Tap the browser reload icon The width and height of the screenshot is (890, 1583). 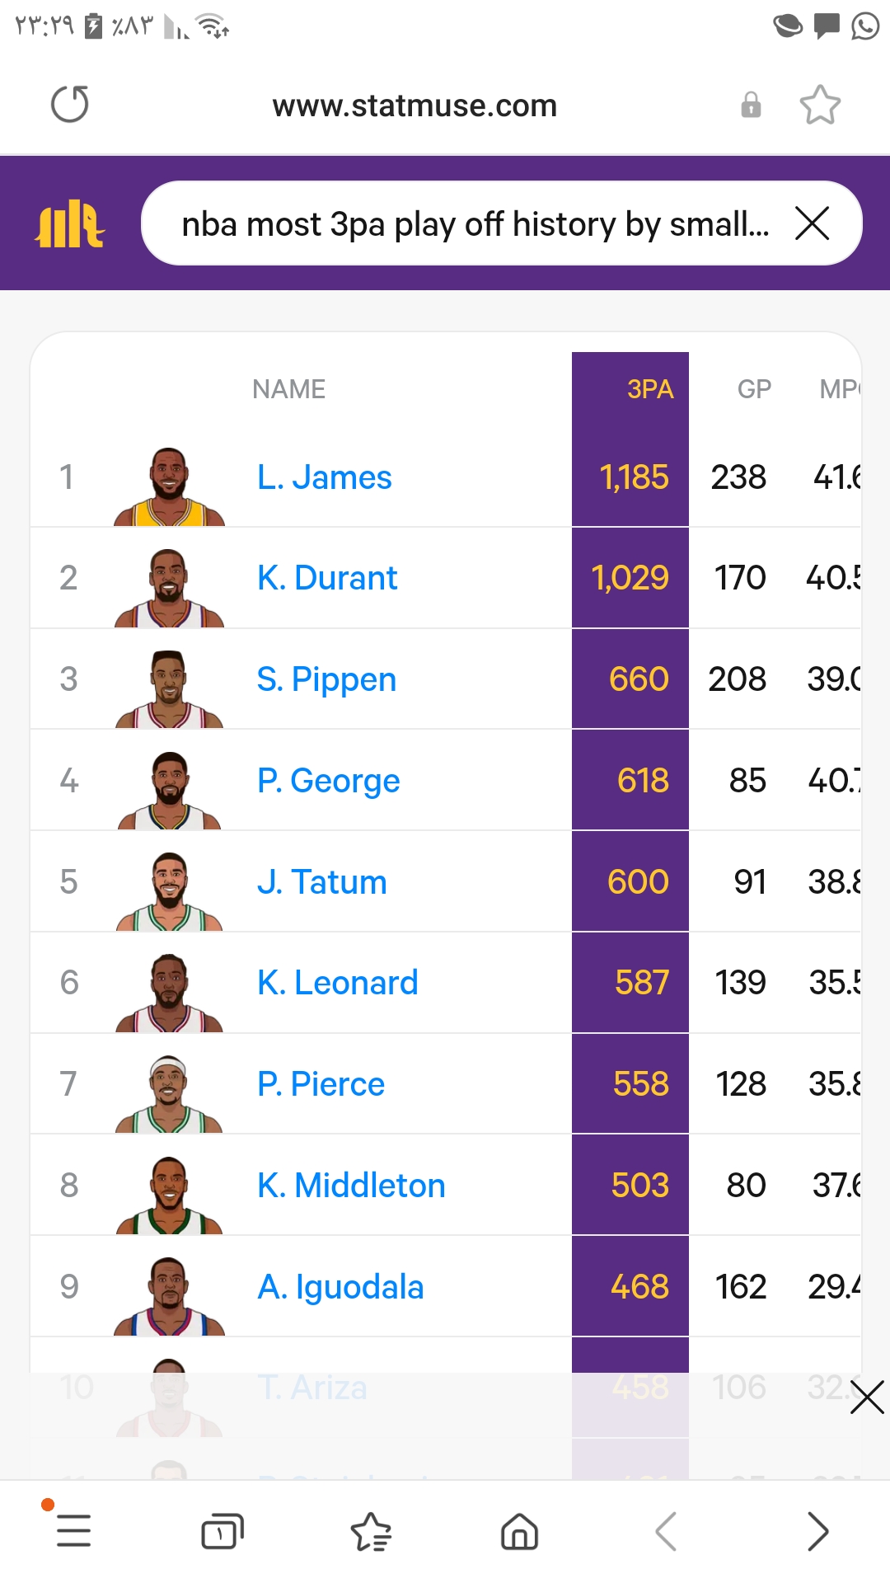tap(70, 105)
